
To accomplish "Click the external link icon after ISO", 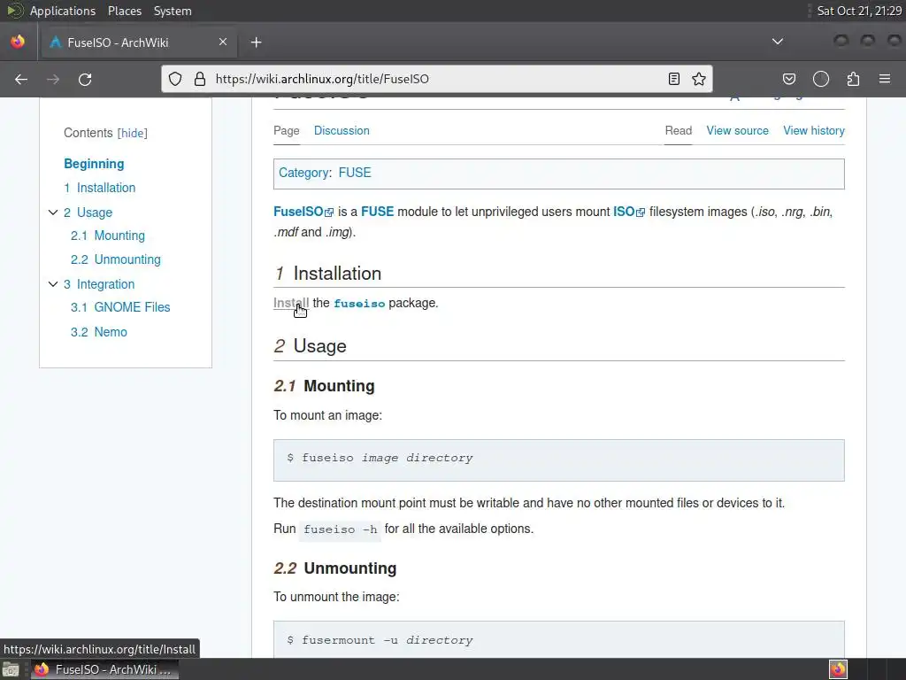I will [641, 212].
